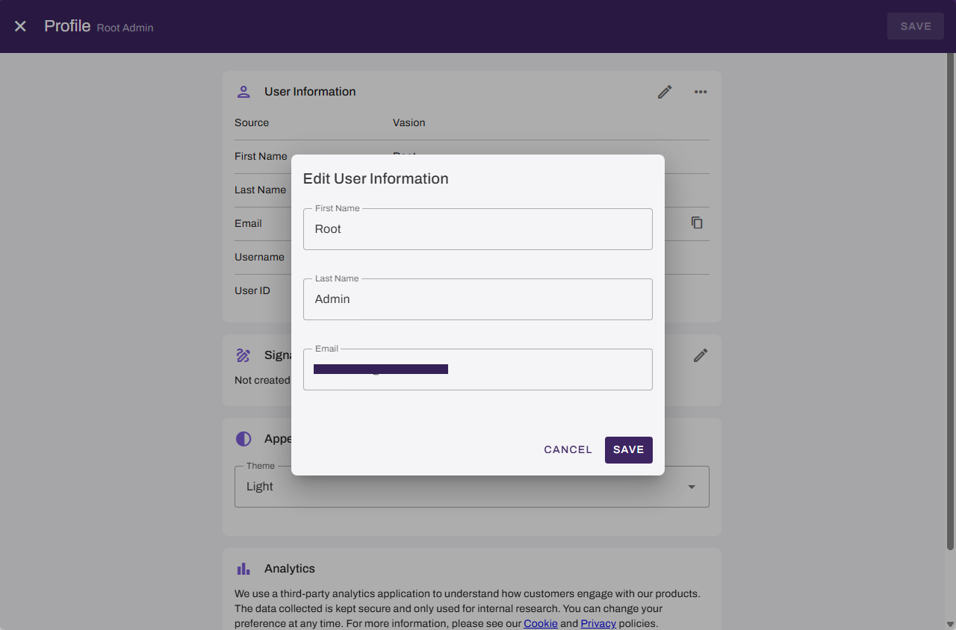
Task: Click into the Email field in dialog
Action: (478, 369)
